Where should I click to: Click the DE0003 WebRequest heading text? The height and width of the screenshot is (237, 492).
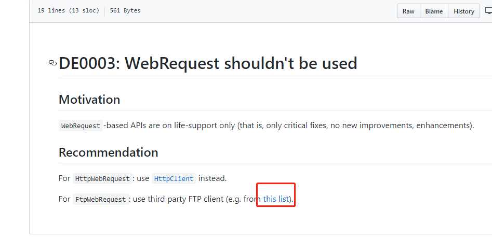[x=208, y=63]
